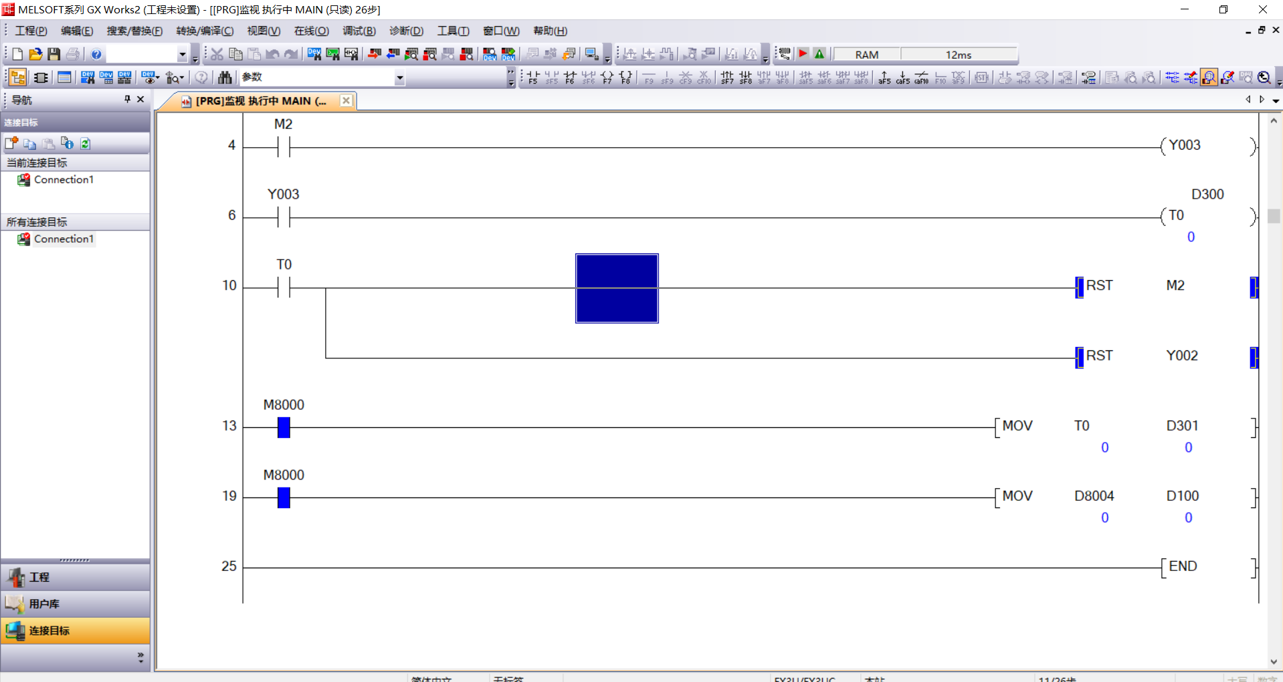The width and height of the screenshot is (1283, 682).
Task: Expand the empty combo box beside help icon
Action: [x=182, y=54]
